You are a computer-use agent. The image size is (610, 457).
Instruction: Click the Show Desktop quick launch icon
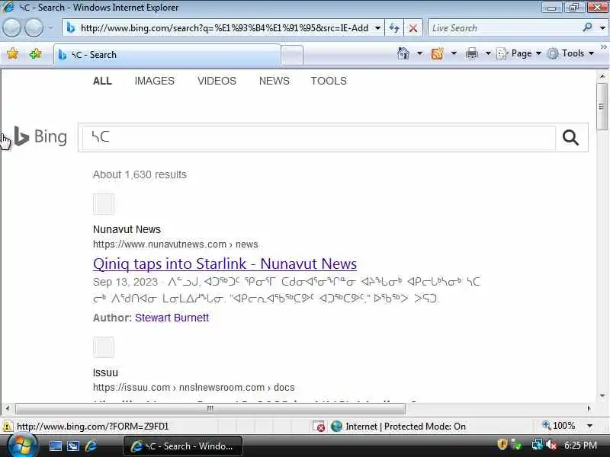tap(55, 446)
